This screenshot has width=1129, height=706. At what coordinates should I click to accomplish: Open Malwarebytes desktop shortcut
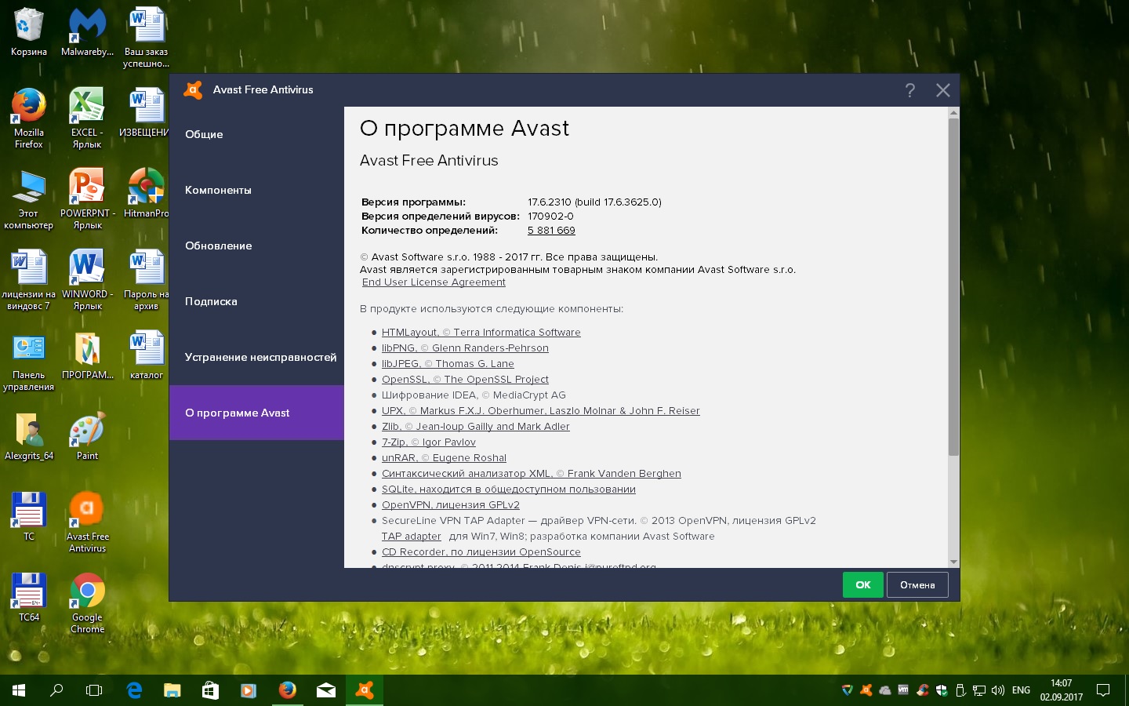point(87,31)
